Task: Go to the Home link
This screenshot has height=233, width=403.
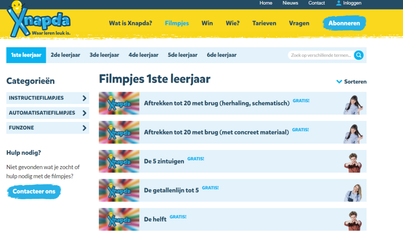Action: [x=266, y=3]
